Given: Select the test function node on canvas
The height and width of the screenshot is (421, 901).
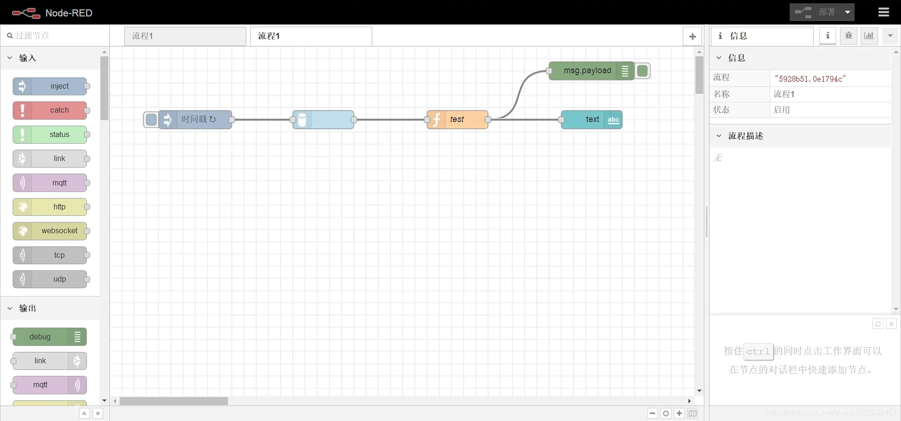Looking at the screenshot, I should point(458,119).
